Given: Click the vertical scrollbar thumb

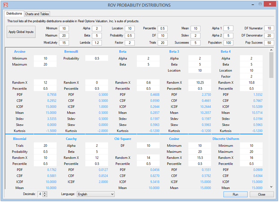Looking at the screenshot, I should [271, 65].
